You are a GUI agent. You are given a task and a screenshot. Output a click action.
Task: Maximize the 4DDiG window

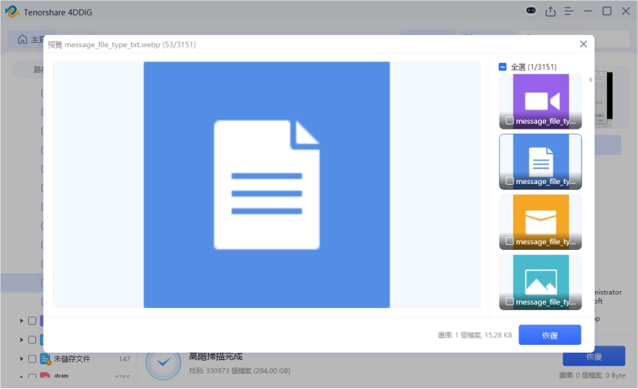[x=607, y=11]
